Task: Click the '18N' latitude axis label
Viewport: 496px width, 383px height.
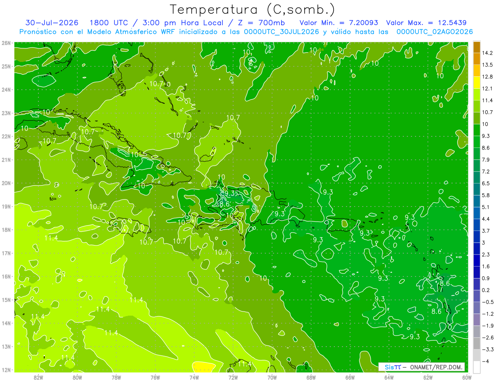Action: (6, 230)
